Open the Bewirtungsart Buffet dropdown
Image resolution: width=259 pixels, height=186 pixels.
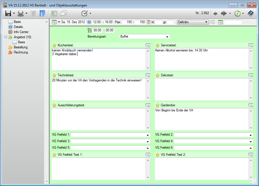(x=167, y=37)
